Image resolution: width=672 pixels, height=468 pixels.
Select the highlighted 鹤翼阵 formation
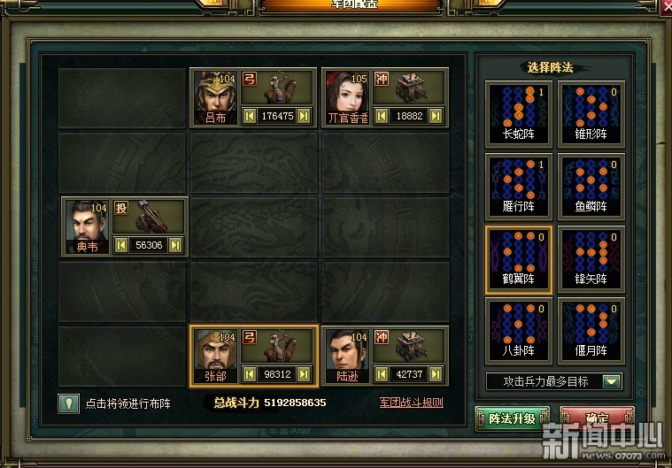pyautogui.click(x=519, y=260)
